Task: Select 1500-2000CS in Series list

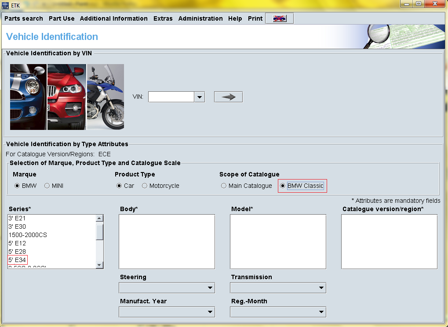Action: click(x=52, y=235)
